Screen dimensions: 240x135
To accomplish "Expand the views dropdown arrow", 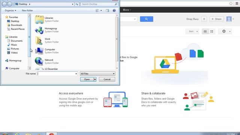I will coord(101,10).
